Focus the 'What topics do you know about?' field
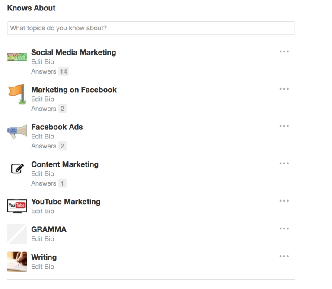This screenshot has height=289, width=332. pyautogui.click(x=151, y=28)
